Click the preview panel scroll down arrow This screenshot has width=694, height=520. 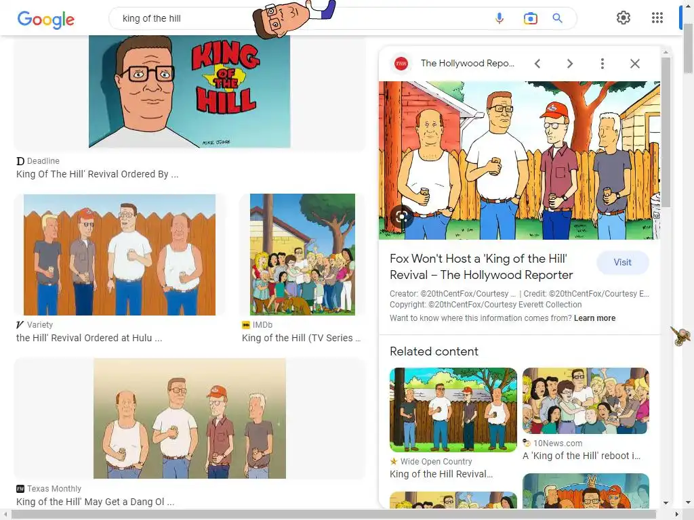click(666, 503)
